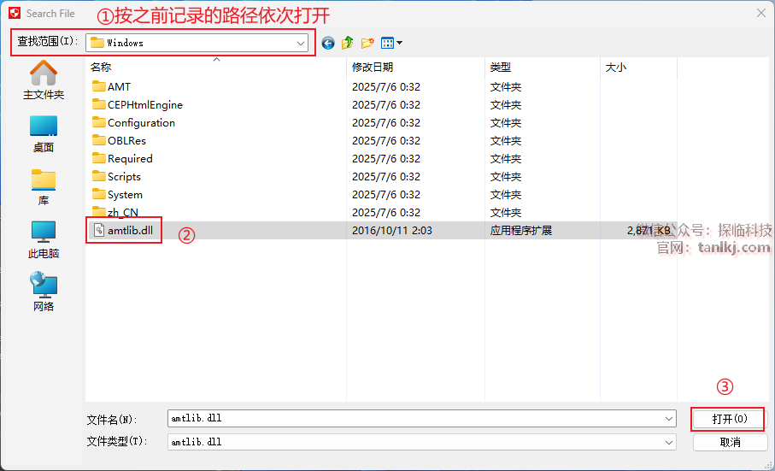Select the amtlib.dll file
Image resolution: width=775 pixels, height=471 pixels.
point(123,230)
